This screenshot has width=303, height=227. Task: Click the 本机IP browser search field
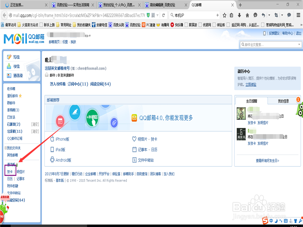tap(195, 15)
